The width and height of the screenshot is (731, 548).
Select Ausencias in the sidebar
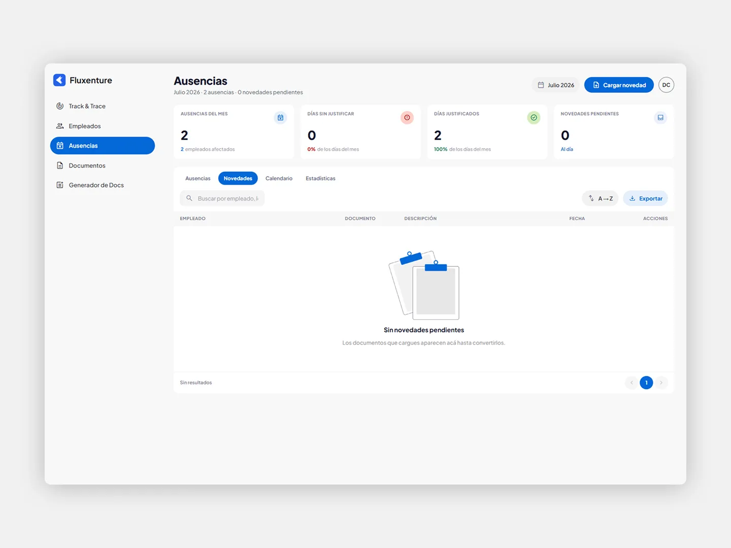(103, 146)
